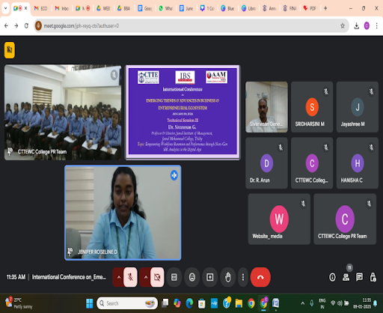
Task: Open Copilot from the taskbar
Action: (x=177, y=303)
